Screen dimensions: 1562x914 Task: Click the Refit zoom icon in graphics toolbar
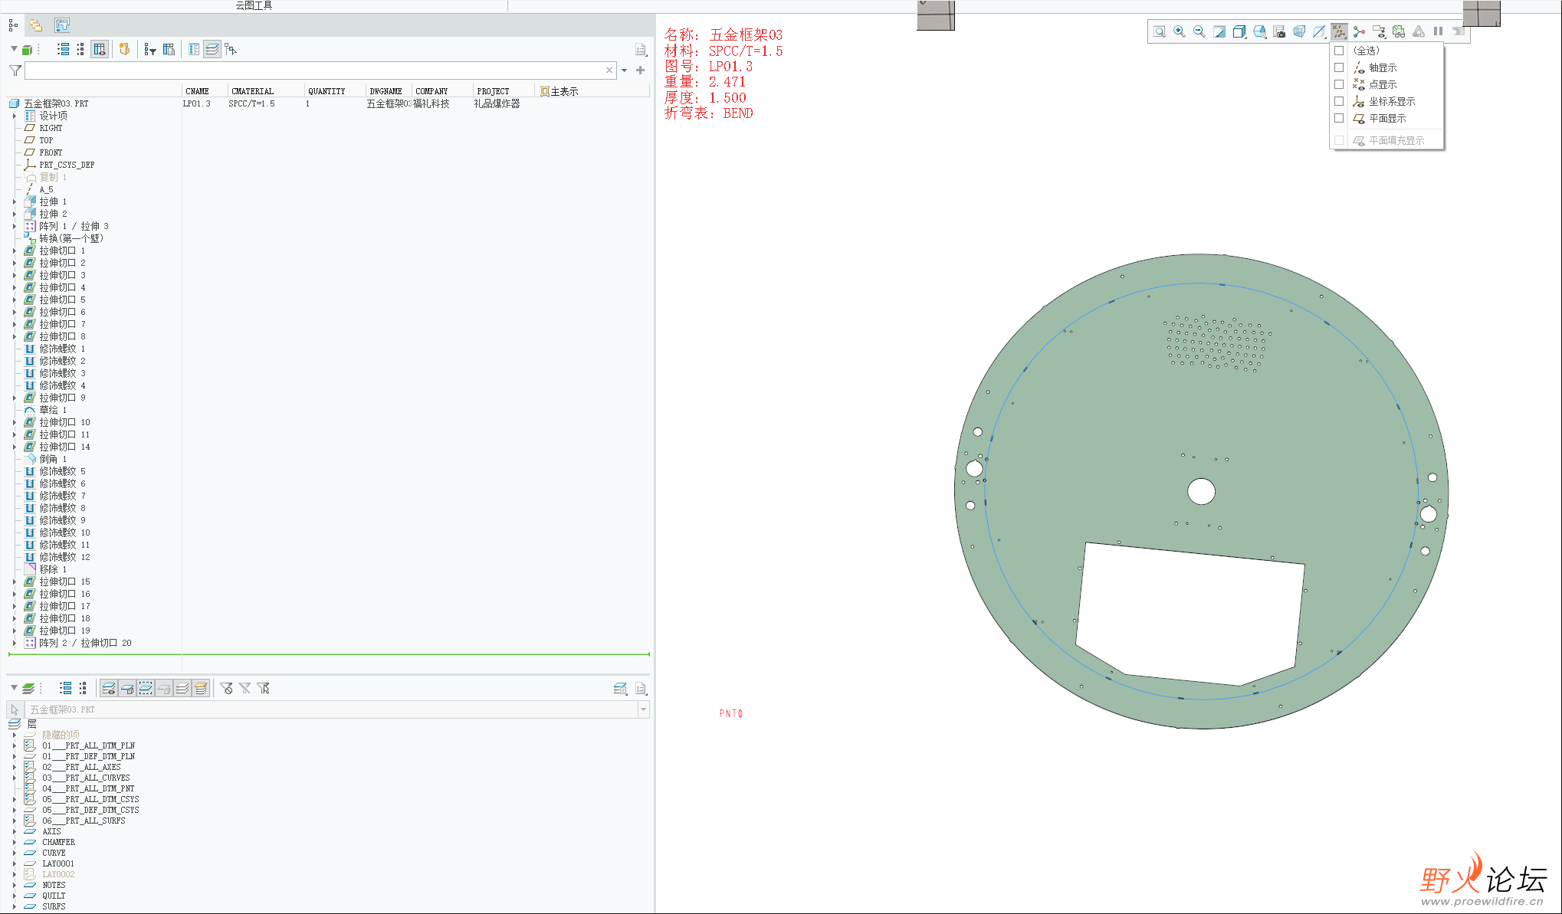tap(1160, 31)
